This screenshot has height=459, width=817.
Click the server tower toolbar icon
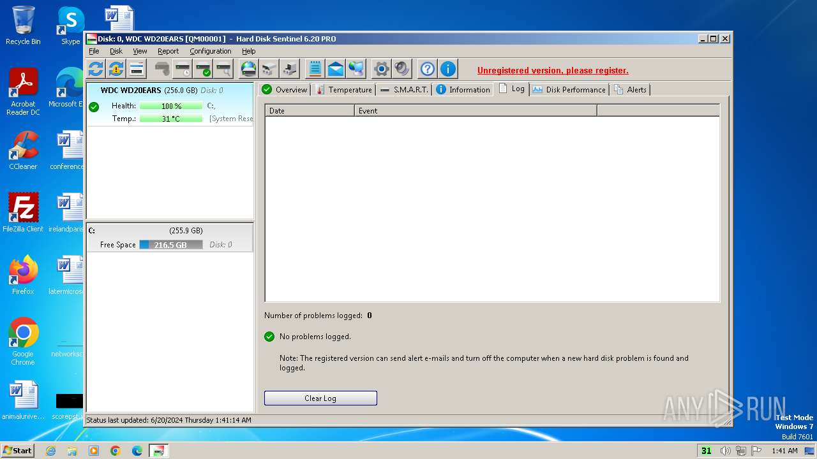[290, 69]
